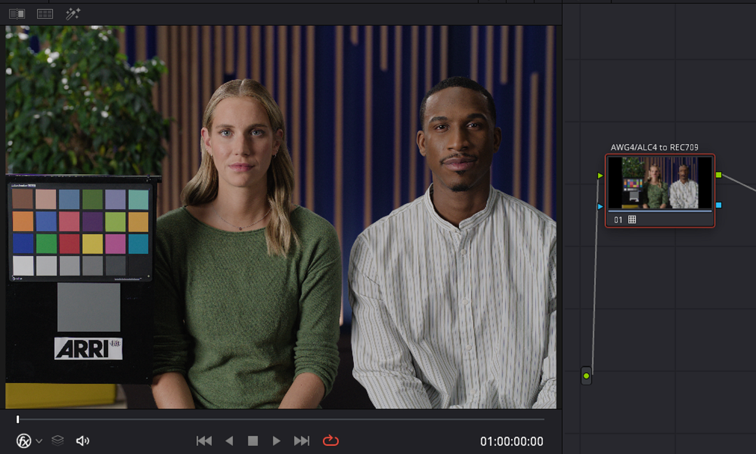Click the green RGB output square on node
The image size is (756, 454).
click(719, 175)
